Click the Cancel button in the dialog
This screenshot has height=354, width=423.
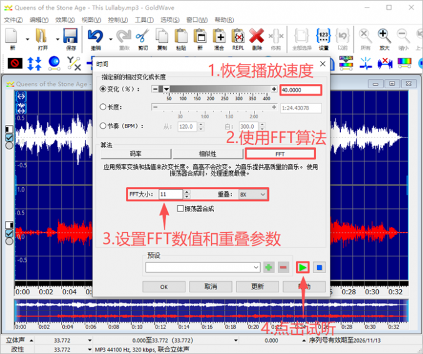coord(211,287)
